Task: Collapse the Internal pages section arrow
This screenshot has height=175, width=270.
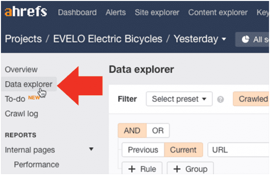Action: click(x=91, y=149)
